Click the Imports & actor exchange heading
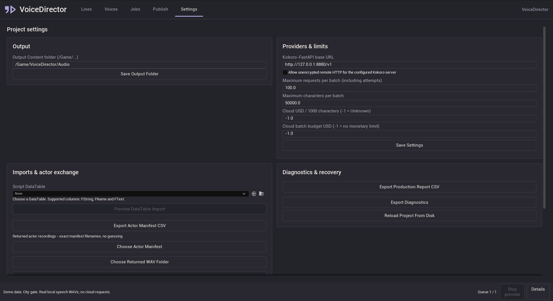Viewport: 553px width, 301px height. 46,172
